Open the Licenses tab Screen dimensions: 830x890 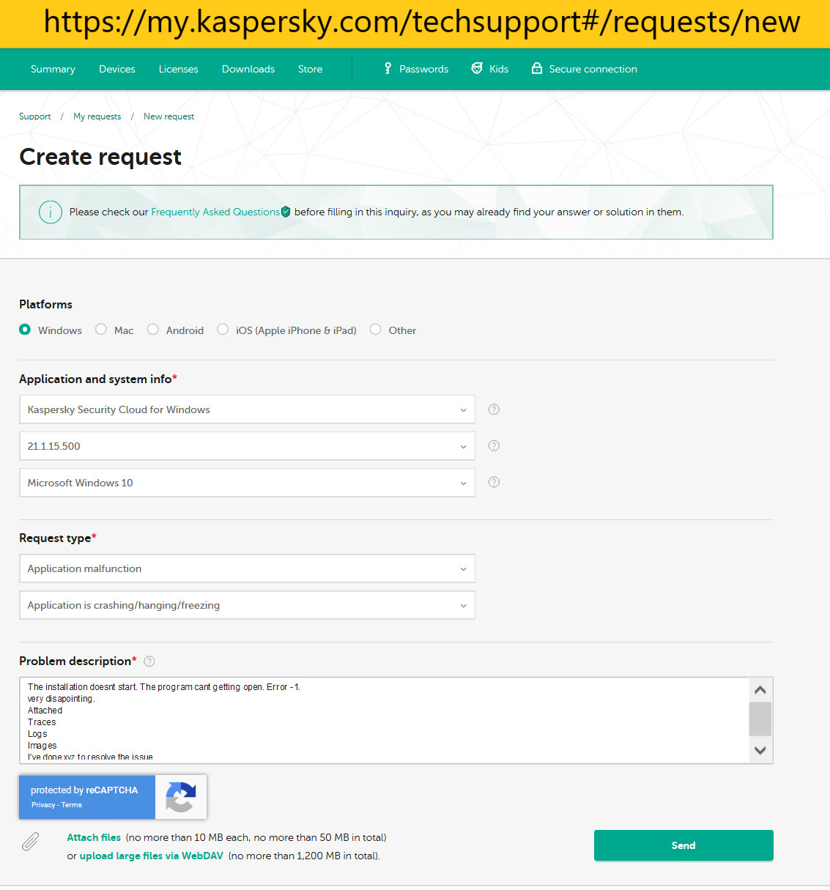[179, 69]
